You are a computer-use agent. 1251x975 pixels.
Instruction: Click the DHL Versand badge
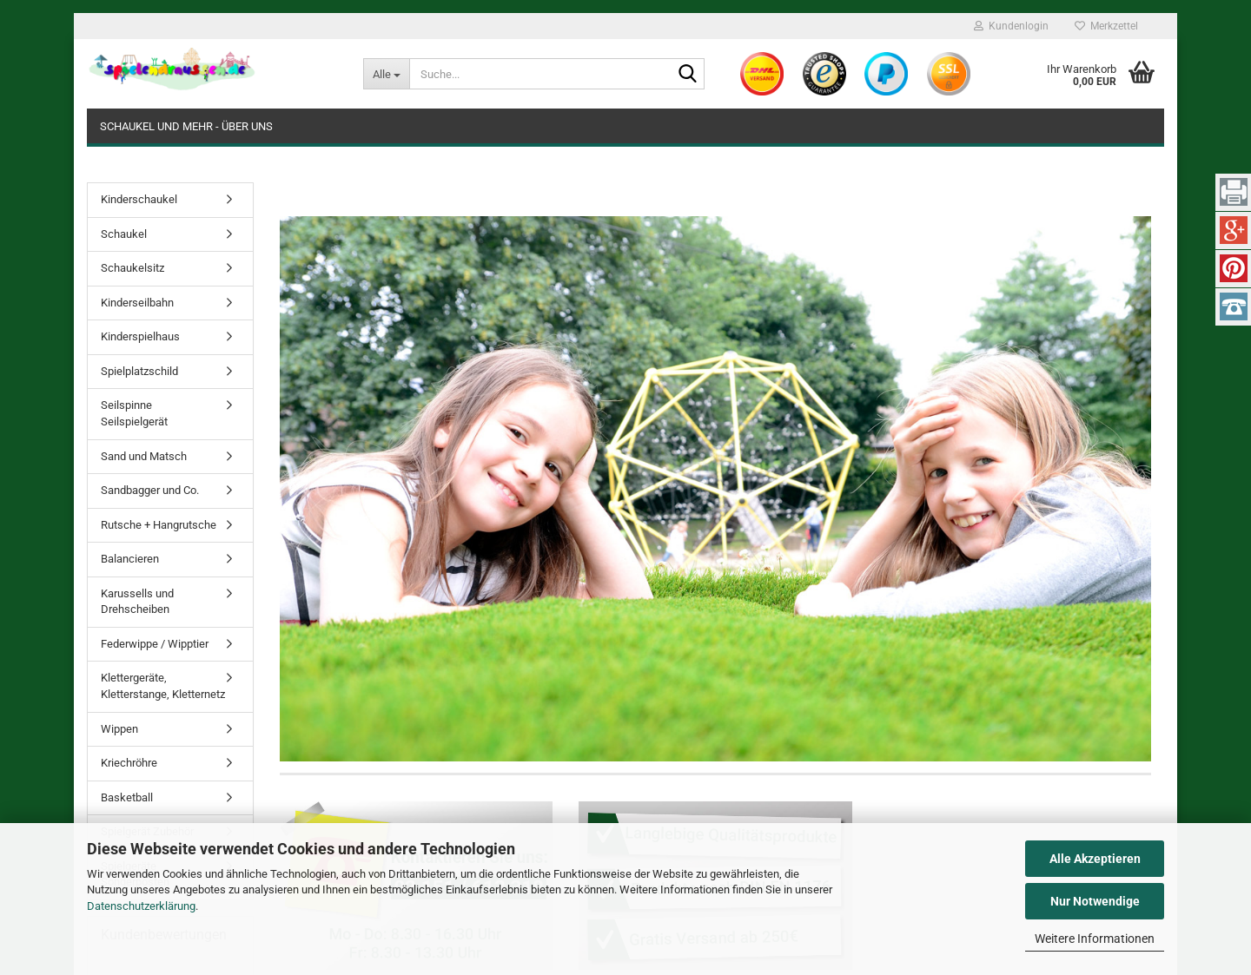point(762,74)
